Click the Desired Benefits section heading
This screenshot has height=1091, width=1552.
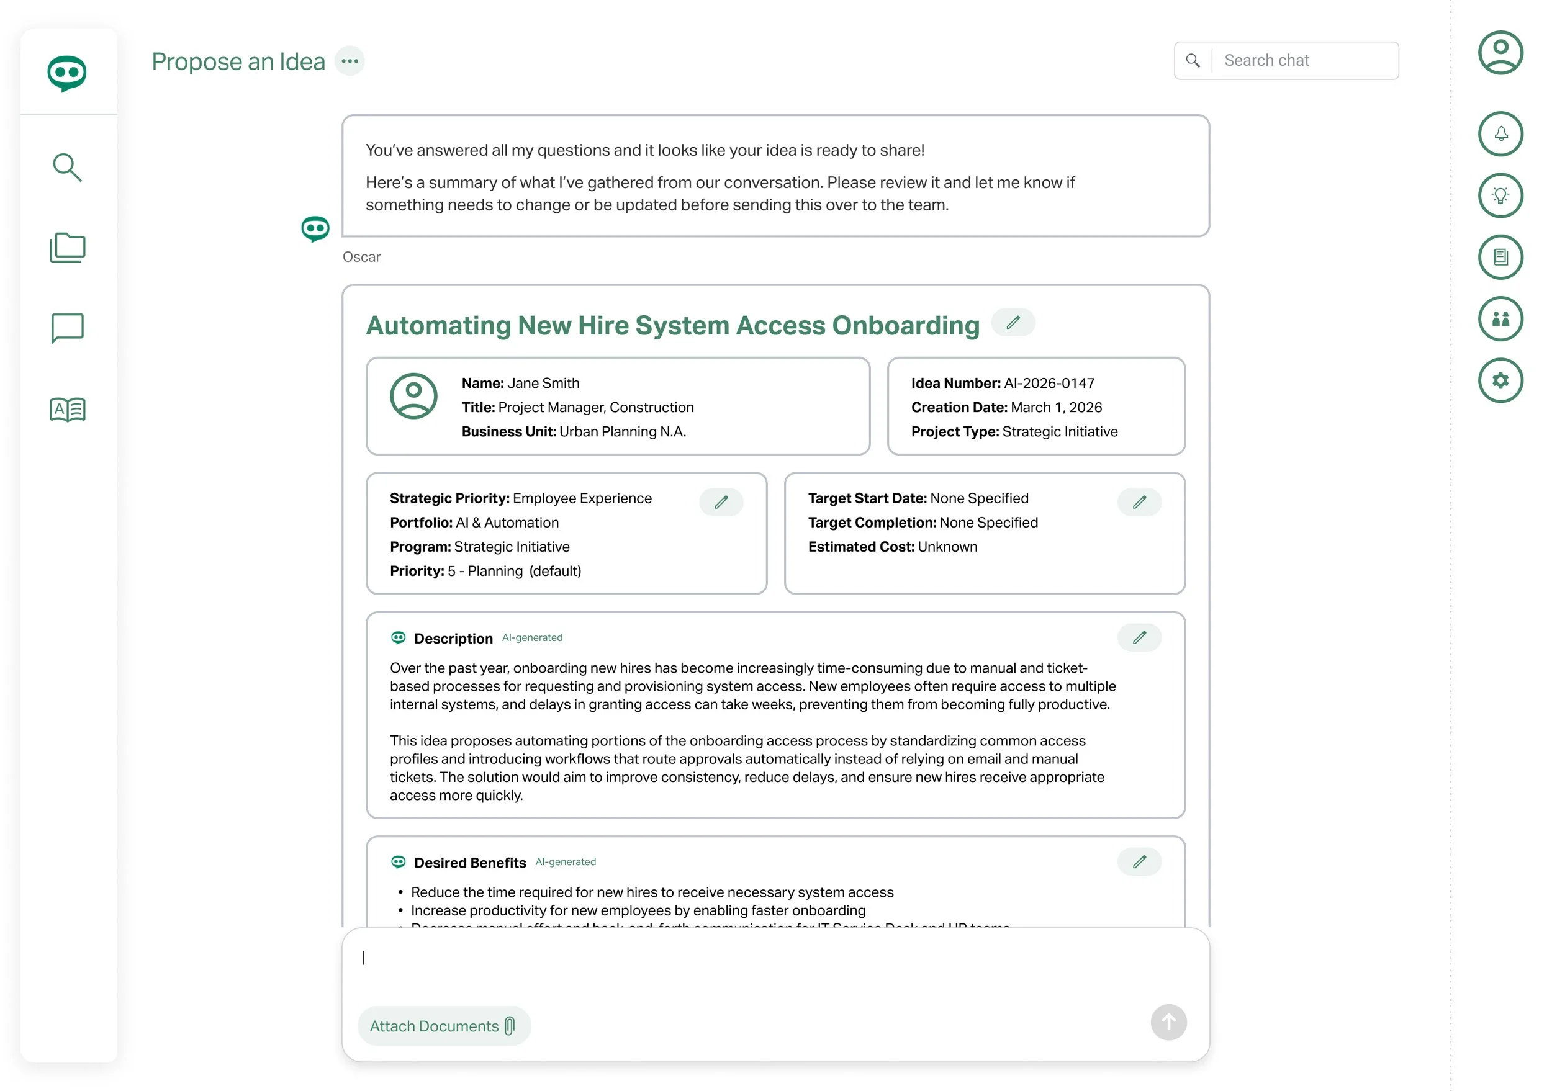470,863
